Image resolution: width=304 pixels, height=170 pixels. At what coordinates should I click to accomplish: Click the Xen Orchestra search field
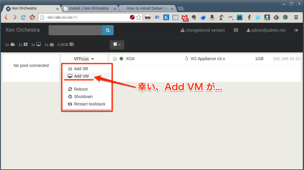tap(75, 30)
